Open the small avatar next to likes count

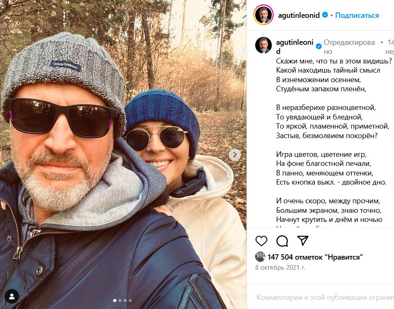tap(260, 257)
